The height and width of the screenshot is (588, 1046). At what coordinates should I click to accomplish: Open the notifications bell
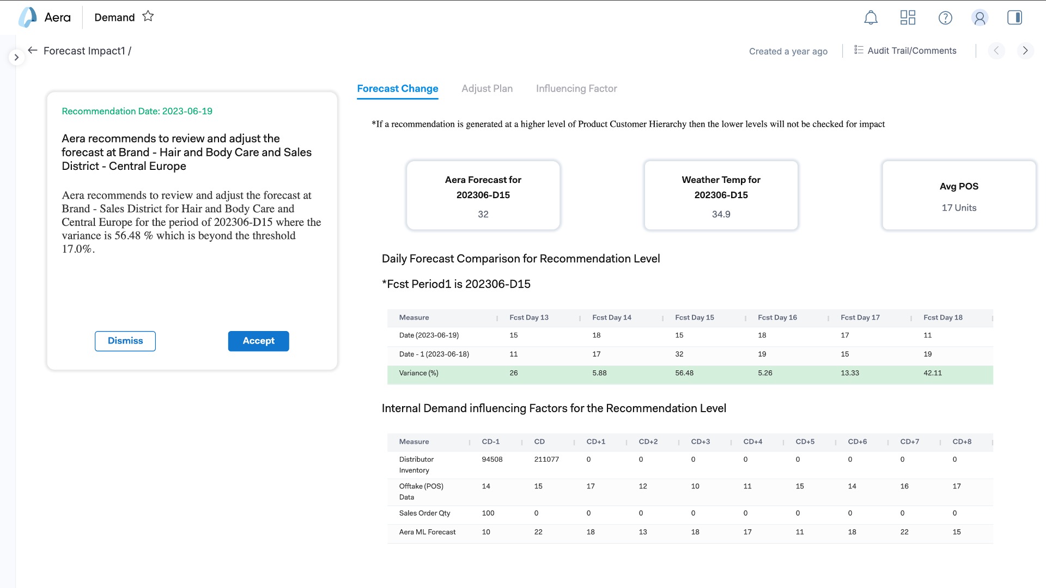click(871, 18)
